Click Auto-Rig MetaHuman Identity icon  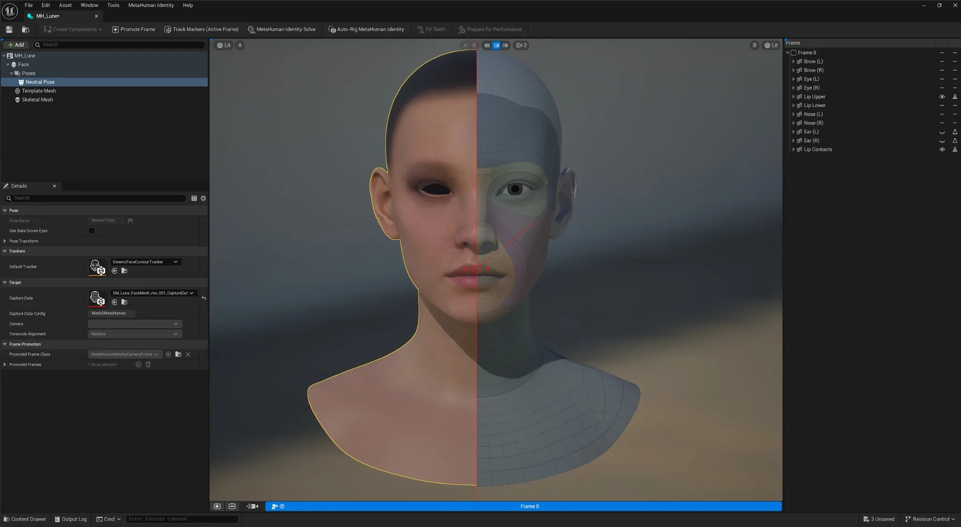tap(332, 30)
